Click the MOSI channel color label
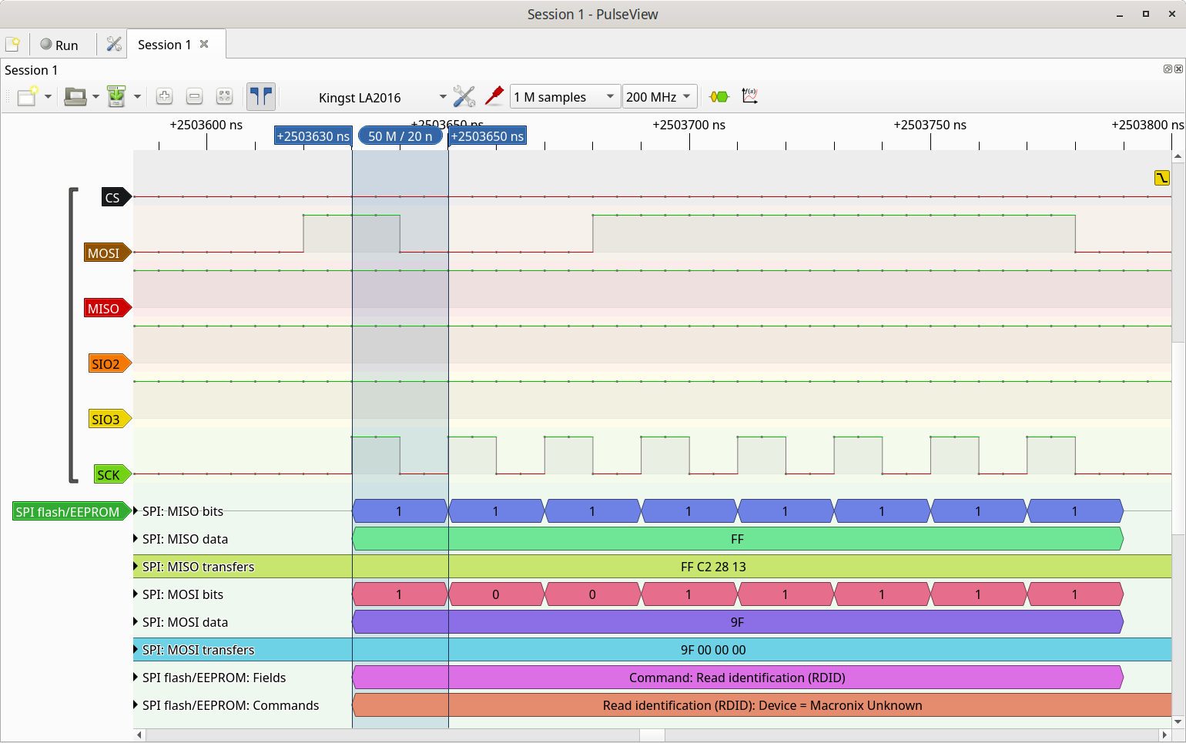The width and height of the screenshot is (1186, 743). click(104, 253)
